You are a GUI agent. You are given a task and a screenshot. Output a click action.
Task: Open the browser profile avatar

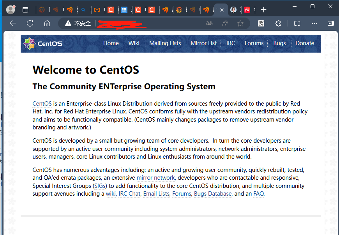point(11,10)
